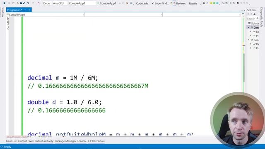Open the Debug configuration dropdown
265x149 pixels.
click(47, 3)
